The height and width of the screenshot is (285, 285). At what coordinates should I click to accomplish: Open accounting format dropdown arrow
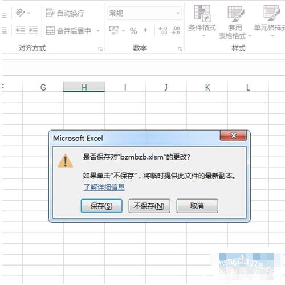(x=123, y=31)
